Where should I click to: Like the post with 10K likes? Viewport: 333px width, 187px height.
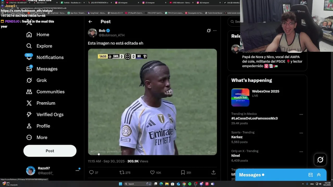(x=152, y=172)
